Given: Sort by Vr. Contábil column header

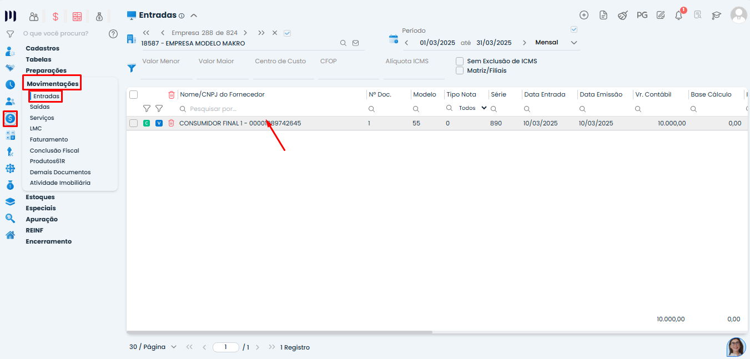Looking at the screenshot, I should click(x=653, y=95).
